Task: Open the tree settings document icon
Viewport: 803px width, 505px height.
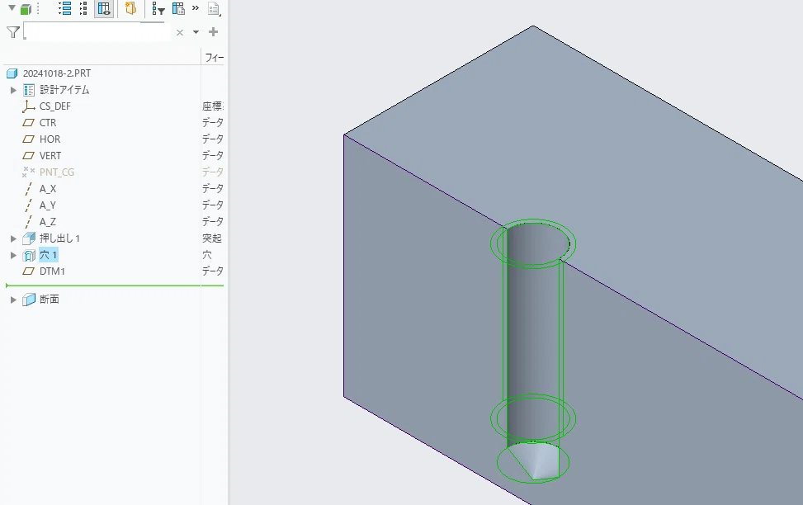Action: [214, 9]
